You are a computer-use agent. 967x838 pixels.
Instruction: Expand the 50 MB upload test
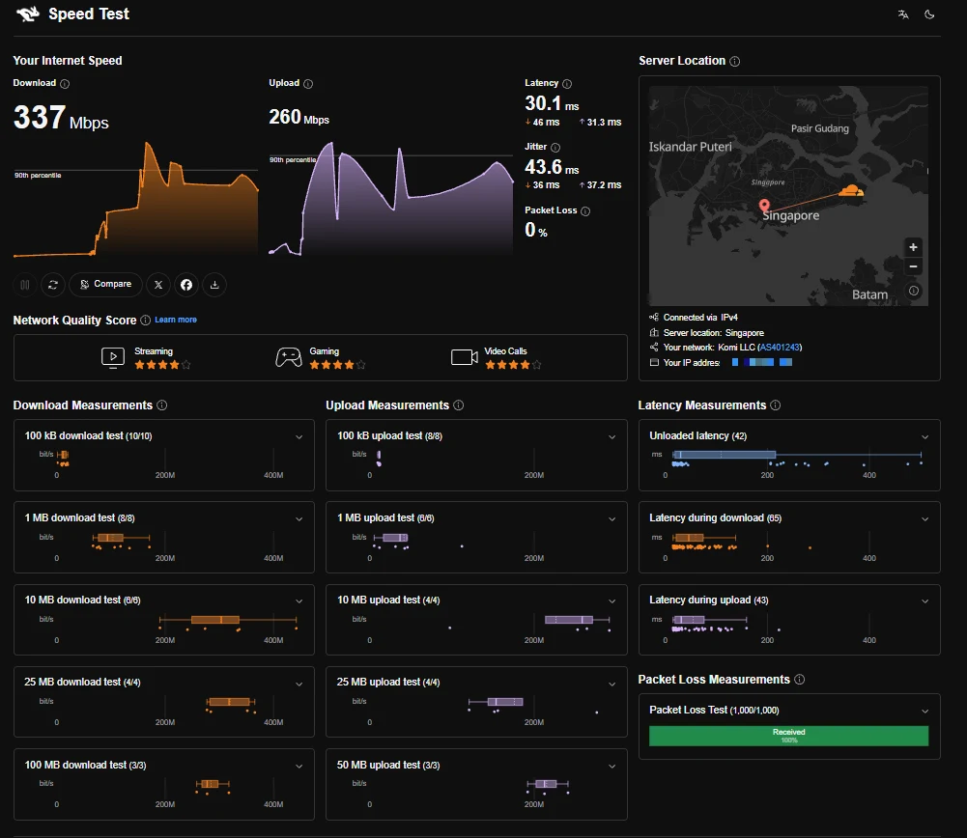(x=612, y=767)
